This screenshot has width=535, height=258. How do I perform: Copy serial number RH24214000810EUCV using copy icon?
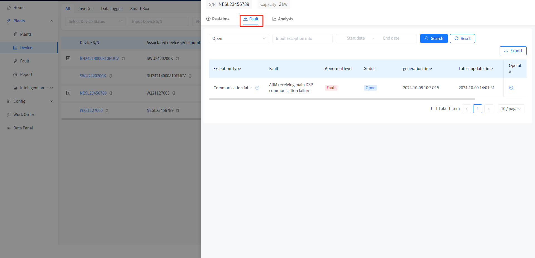[123, 59]
